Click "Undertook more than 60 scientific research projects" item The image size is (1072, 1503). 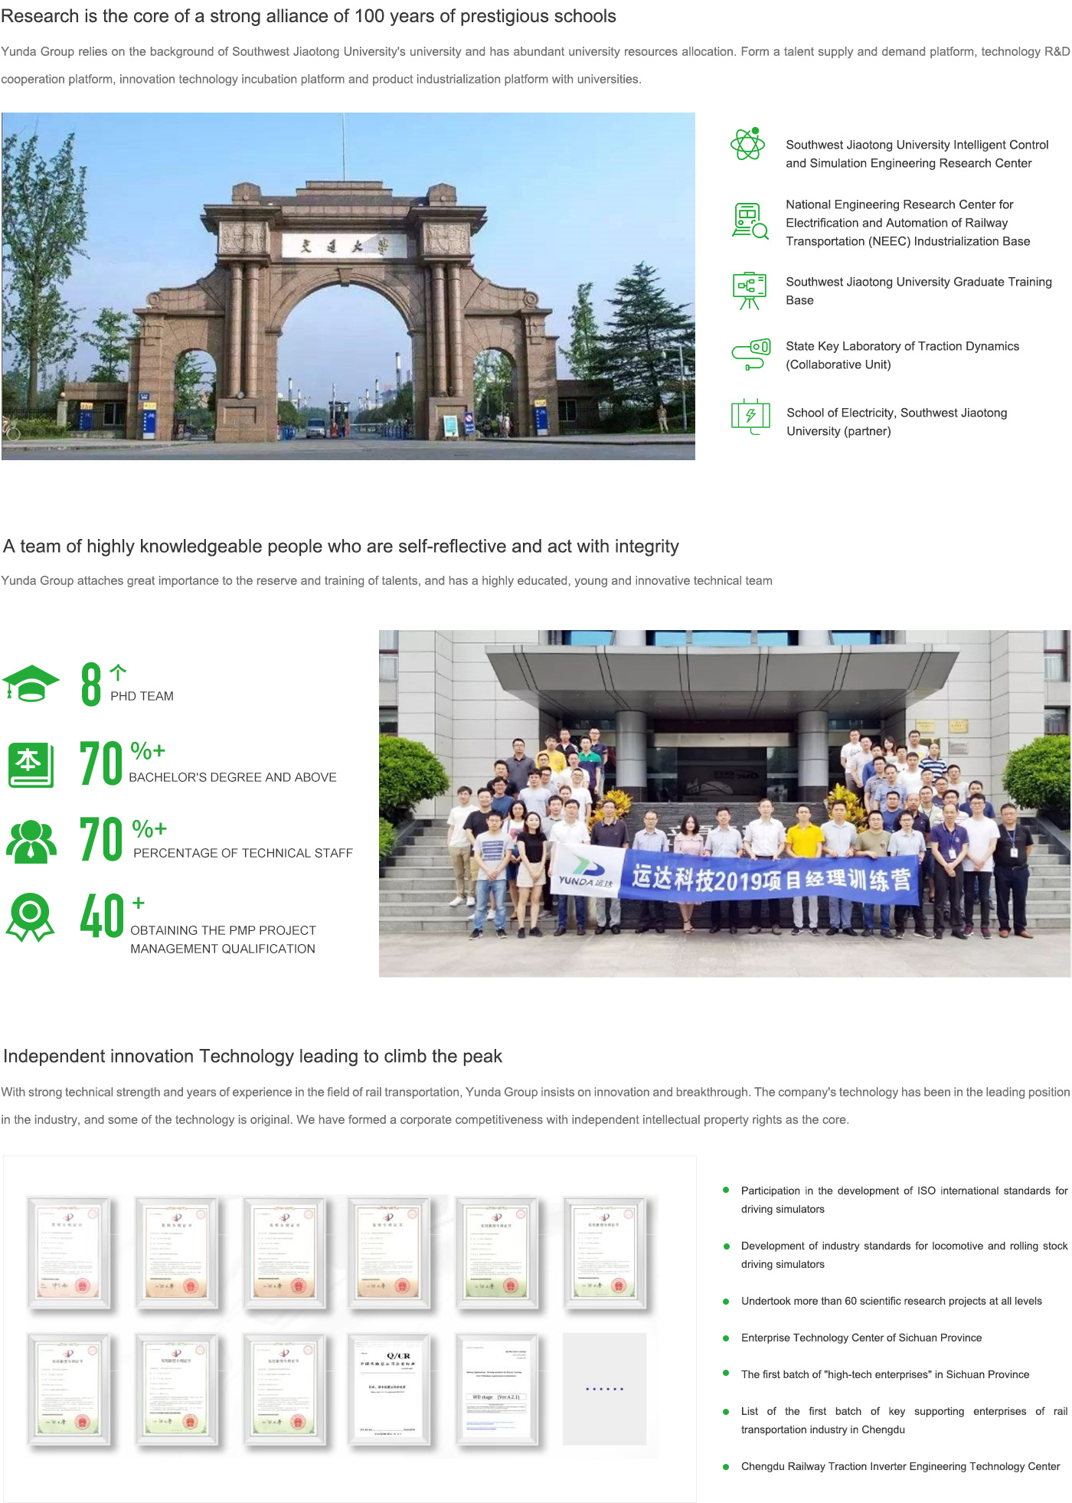[x=891, y=1301]
